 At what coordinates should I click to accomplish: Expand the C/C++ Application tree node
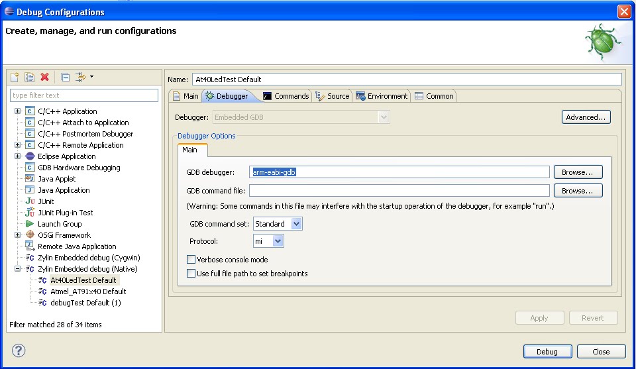[17, 111]
